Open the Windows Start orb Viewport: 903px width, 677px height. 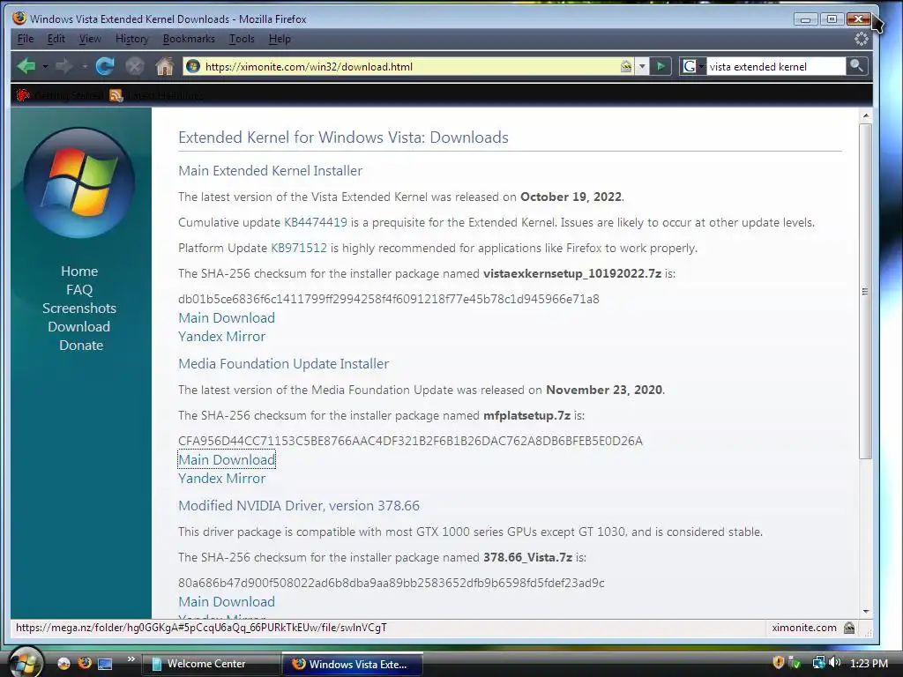point(24,662)
